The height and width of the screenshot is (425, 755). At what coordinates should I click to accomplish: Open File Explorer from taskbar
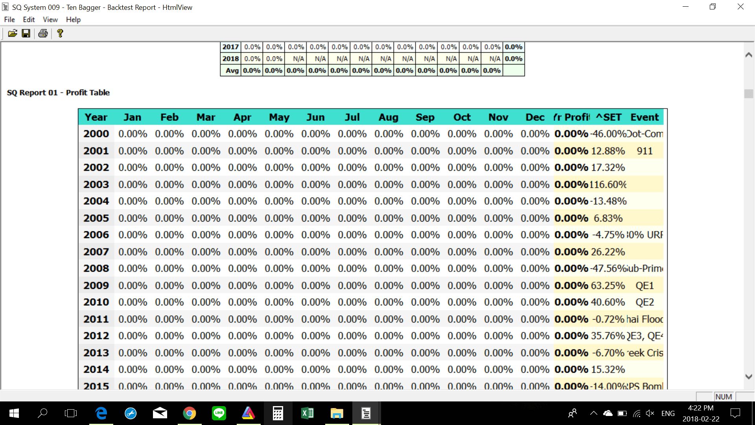(x=337, y=413)
